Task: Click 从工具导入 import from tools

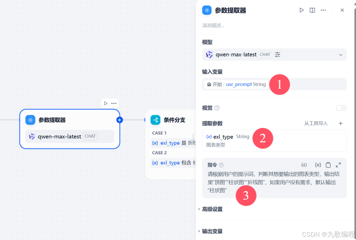Action: pos(316,123)
